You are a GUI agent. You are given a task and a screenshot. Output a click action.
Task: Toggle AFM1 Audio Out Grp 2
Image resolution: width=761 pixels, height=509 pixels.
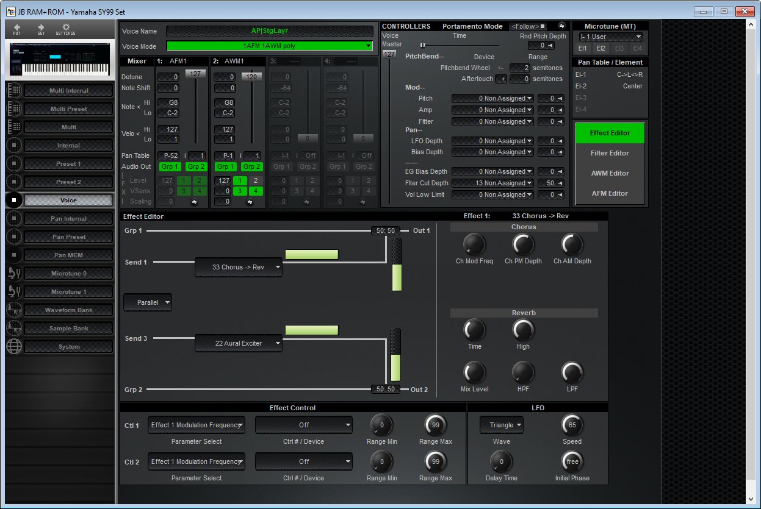(197, 167)
